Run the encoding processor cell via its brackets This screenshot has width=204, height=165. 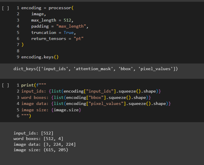click(x=5, y=8)
